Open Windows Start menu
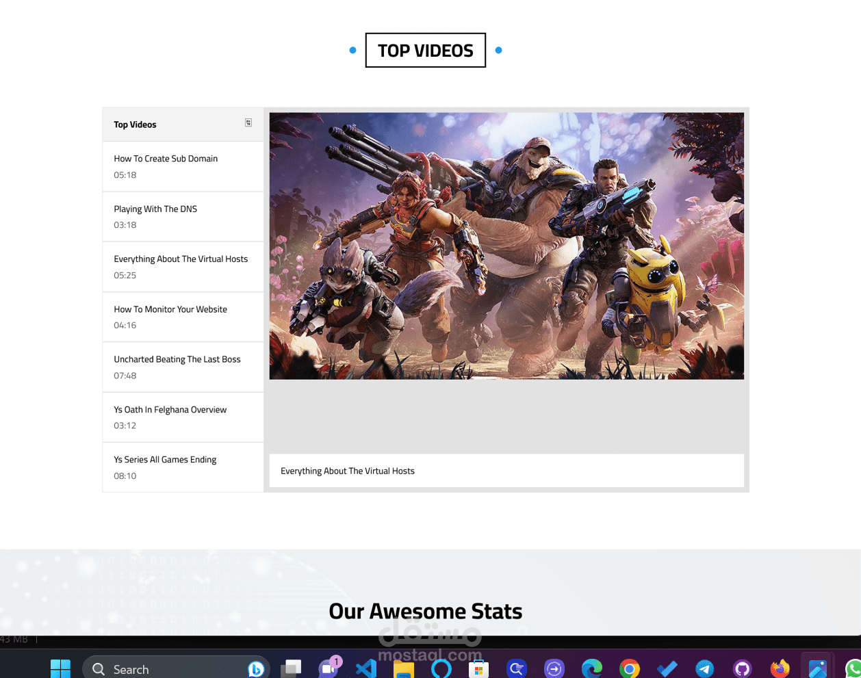Viewport: 861px width, 678px height. tap(60, 668)
